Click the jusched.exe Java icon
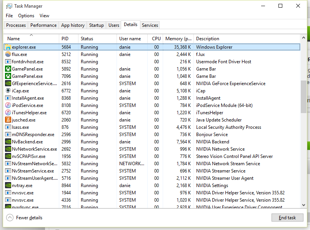The image size is (310, 230). [8, 120]
